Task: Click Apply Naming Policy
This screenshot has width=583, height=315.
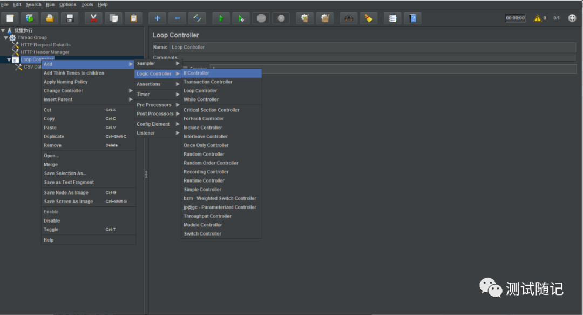Action: click(88, 82)
